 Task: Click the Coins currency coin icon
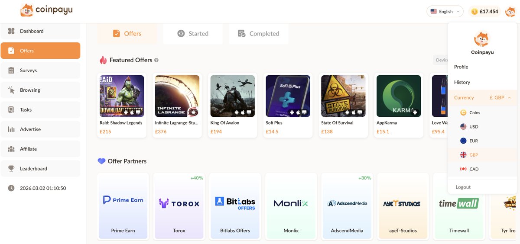click(463, 112)
